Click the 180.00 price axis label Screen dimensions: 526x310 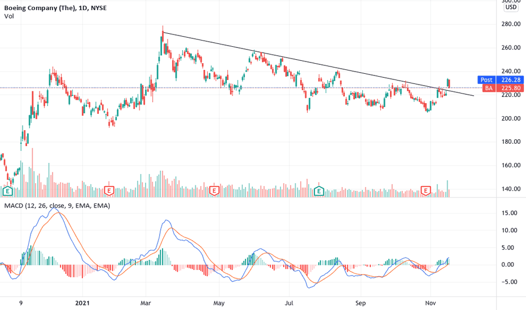(x=511, y=142)
